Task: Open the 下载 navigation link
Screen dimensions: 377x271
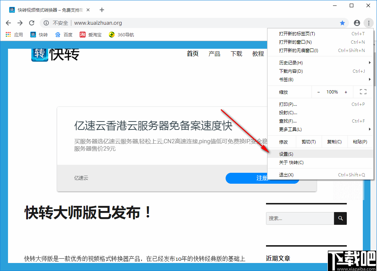Action: [236, 54]
